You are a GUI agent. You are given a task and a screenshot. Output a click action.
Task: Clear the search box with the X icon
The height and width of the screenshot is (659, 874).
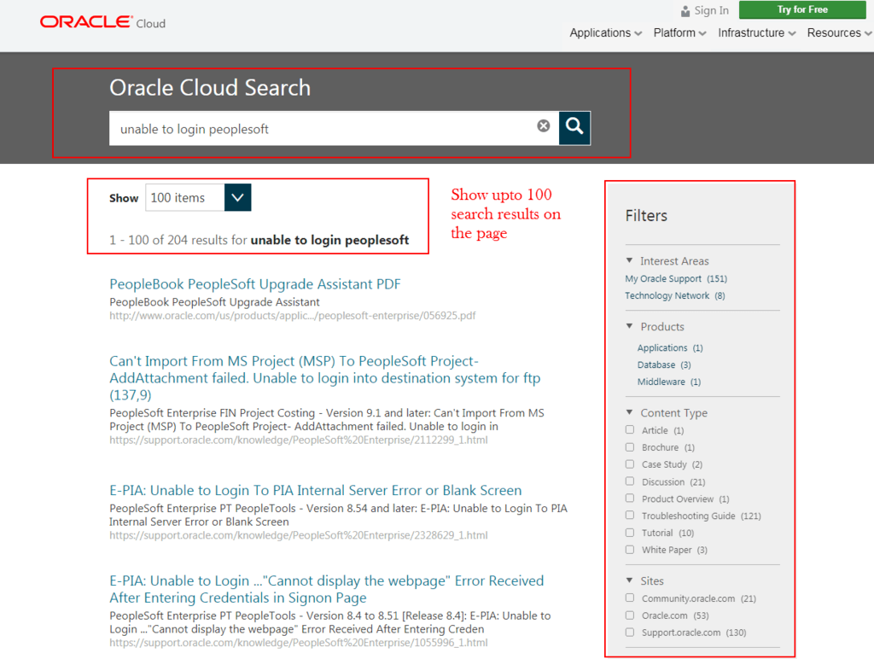coord(544,125)
